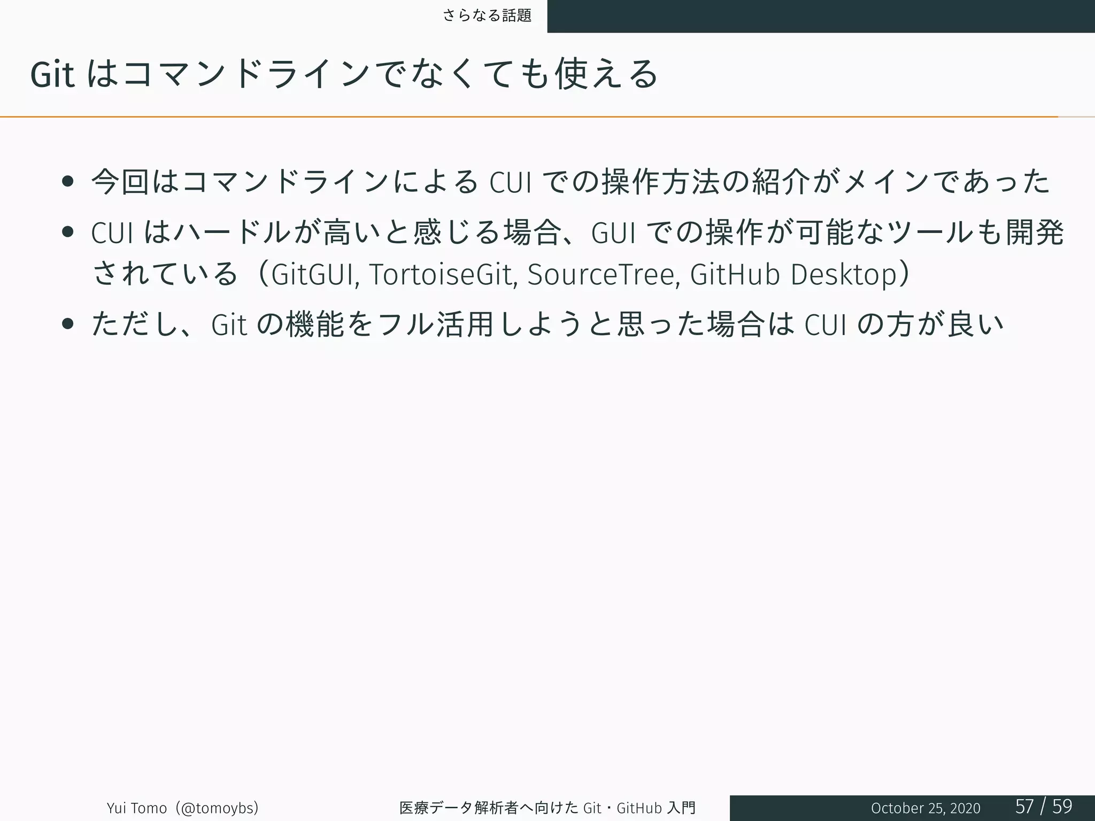Click the dark header navigation bar
Viewport: 1095px width, 821px height.
coord(821,16)
